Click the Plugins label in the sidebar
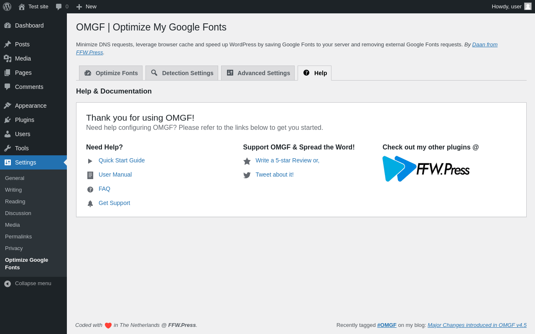 (x=25, y=120)
